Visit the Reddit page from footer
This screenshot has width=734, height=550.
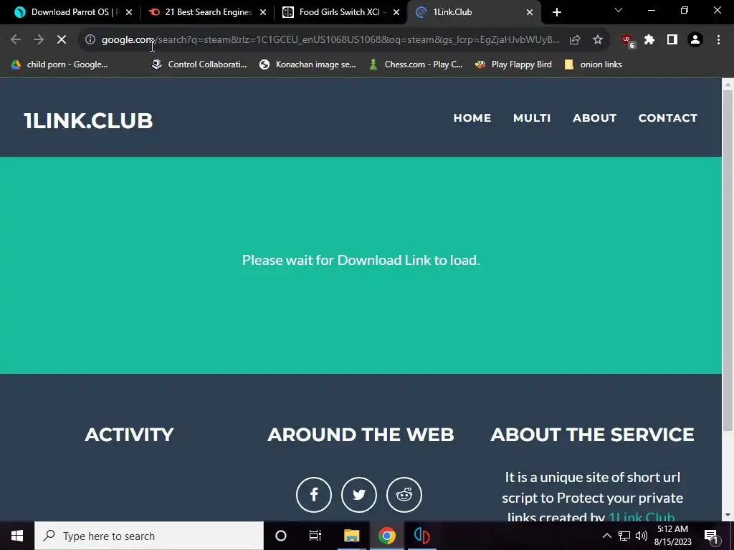click(x=404, y=494)
